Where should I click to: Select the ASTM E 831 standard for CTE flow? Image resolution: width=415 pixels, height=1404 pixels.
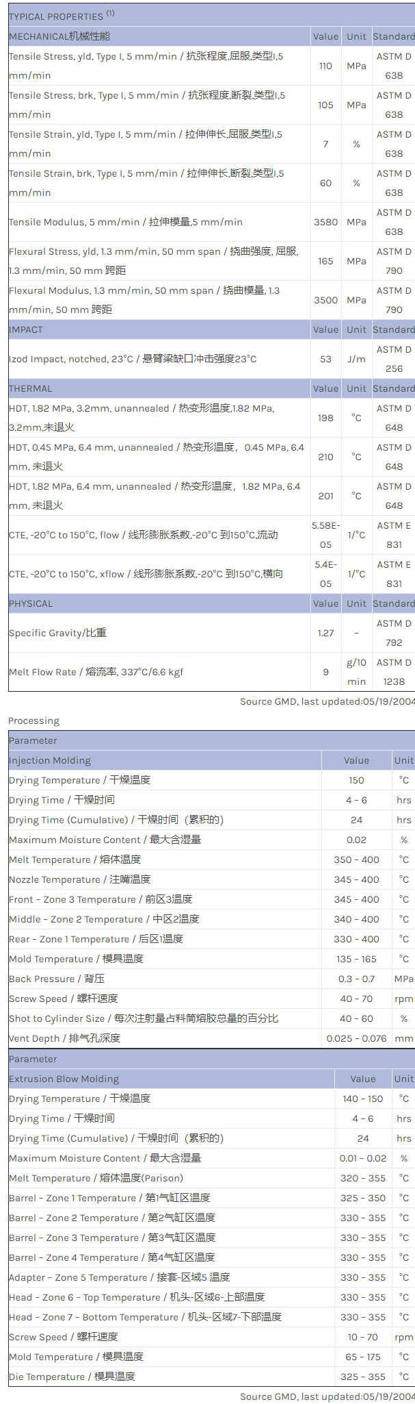[394, 535]
